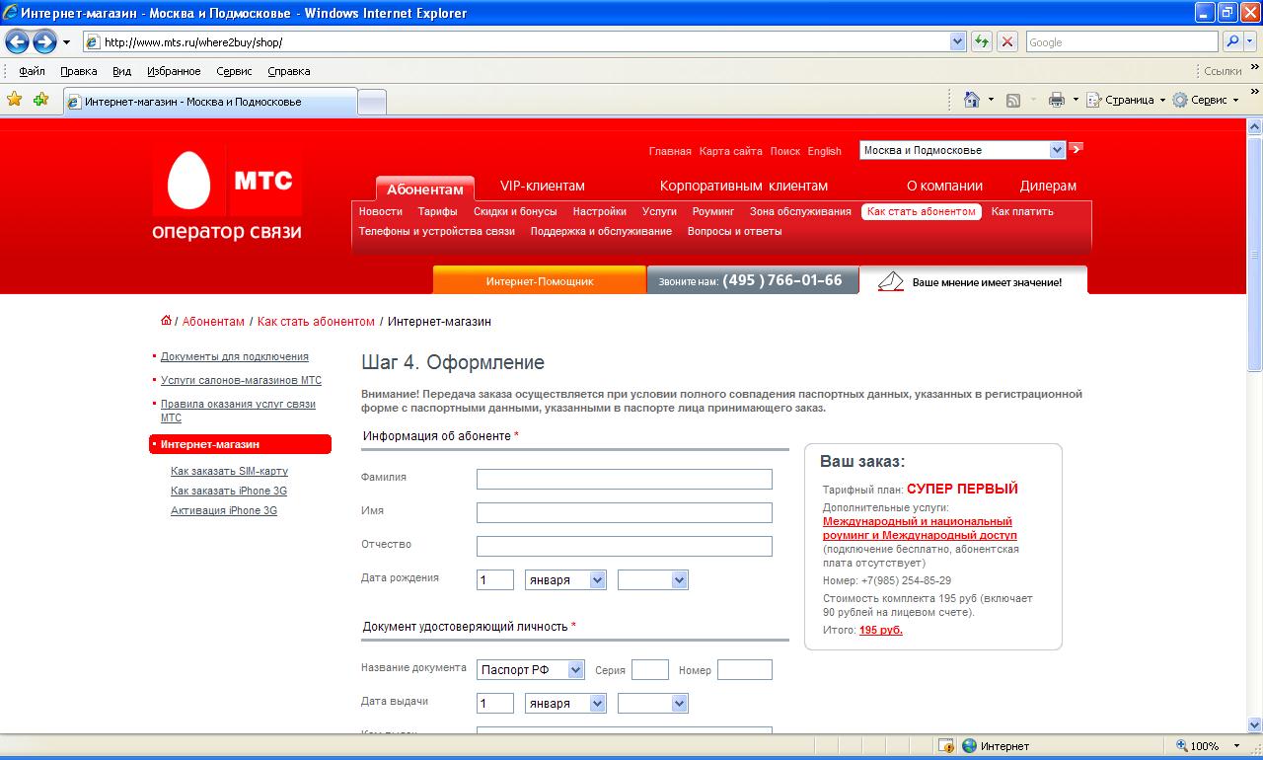Click the passport Номер field
Image resolution: width=1263 pixels, height=760 pixels.
pos(744,670)
